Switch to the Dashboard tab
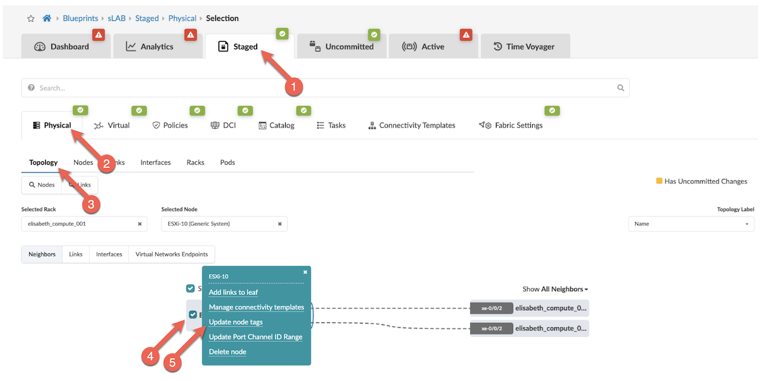The image size is (762, 380). coord(65,46)
